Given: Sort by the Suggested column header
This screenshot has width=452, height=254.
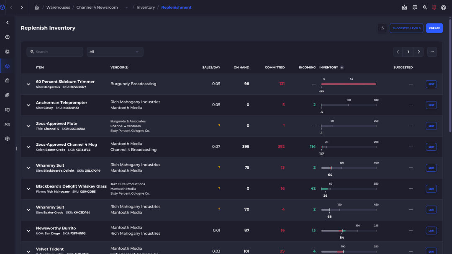Looking at the screenshot, I should (403, 68).
